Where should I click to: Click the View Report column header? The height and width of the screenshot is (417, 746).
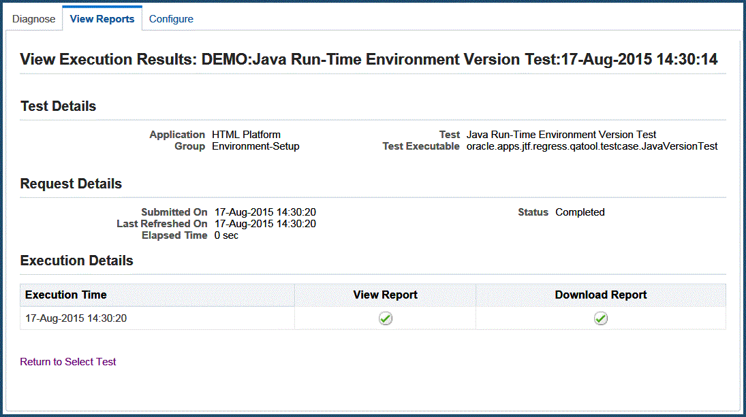[386, 295]
